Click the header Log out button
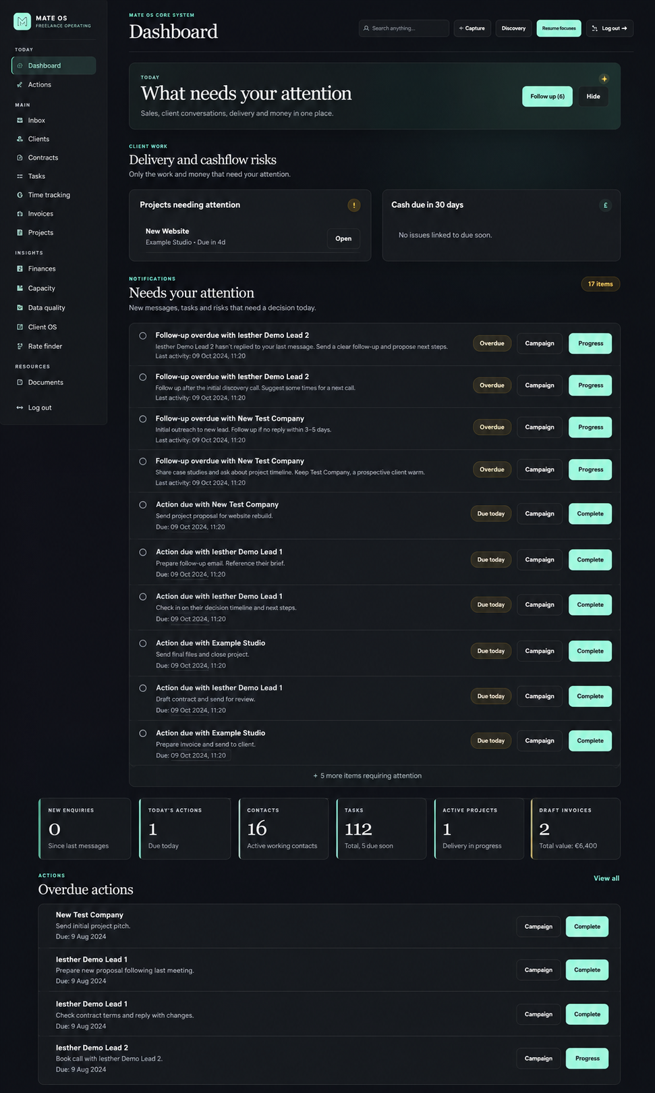The width and height of the screenshot is (655, 1093). (610, 28)
